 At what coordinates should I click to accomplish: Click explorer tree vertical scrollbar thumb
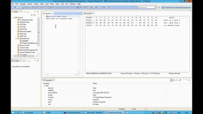38,32
